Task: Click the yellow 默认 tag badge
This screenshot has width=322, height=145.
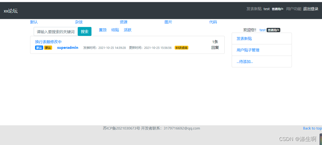Action: [48, 47]
